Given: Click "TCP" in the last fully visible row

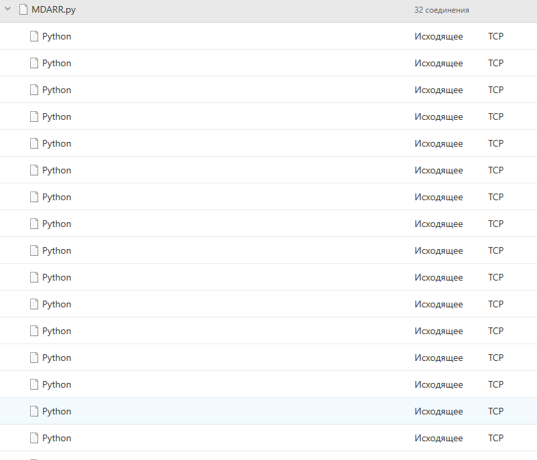Looking at the screenshot, I should click(495, 438).
